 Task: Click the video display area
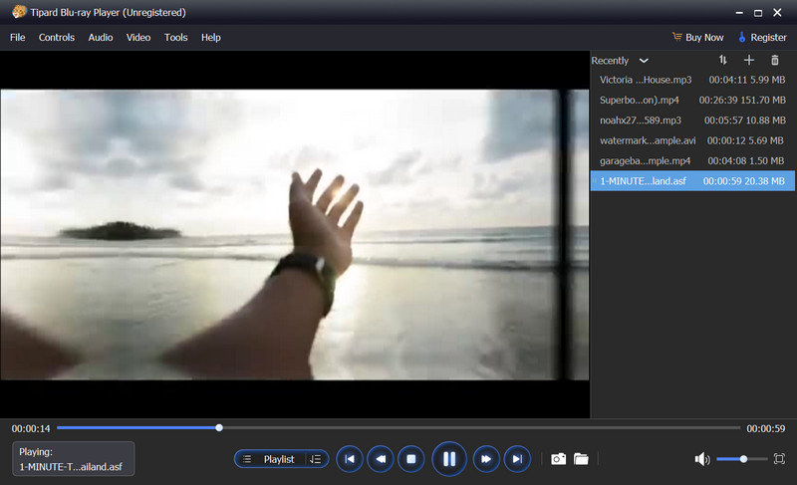click(295, 234)
